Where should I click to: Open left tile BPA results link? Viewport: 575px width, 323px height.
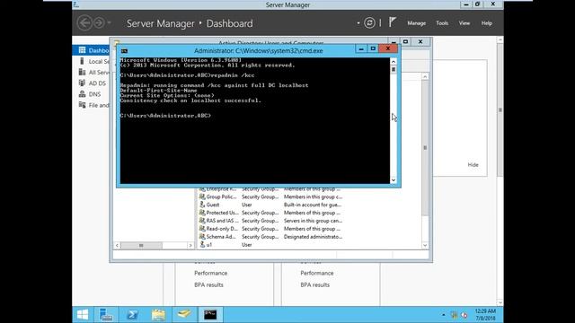point(208,285)
